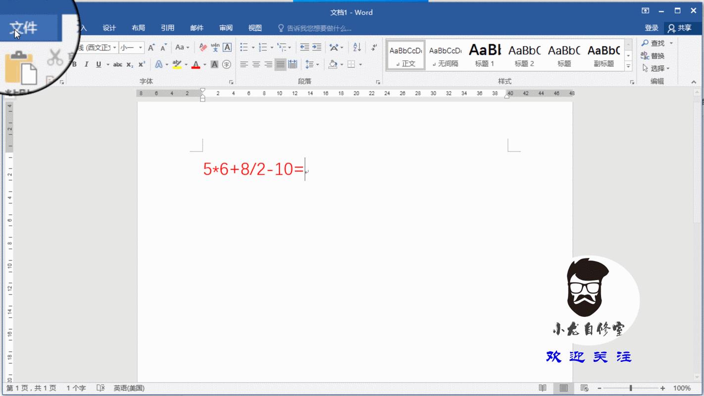The width and height of the screenshot is (704, 396).
Task: Expand the line spacing dropdown
Action: (317, 64)
